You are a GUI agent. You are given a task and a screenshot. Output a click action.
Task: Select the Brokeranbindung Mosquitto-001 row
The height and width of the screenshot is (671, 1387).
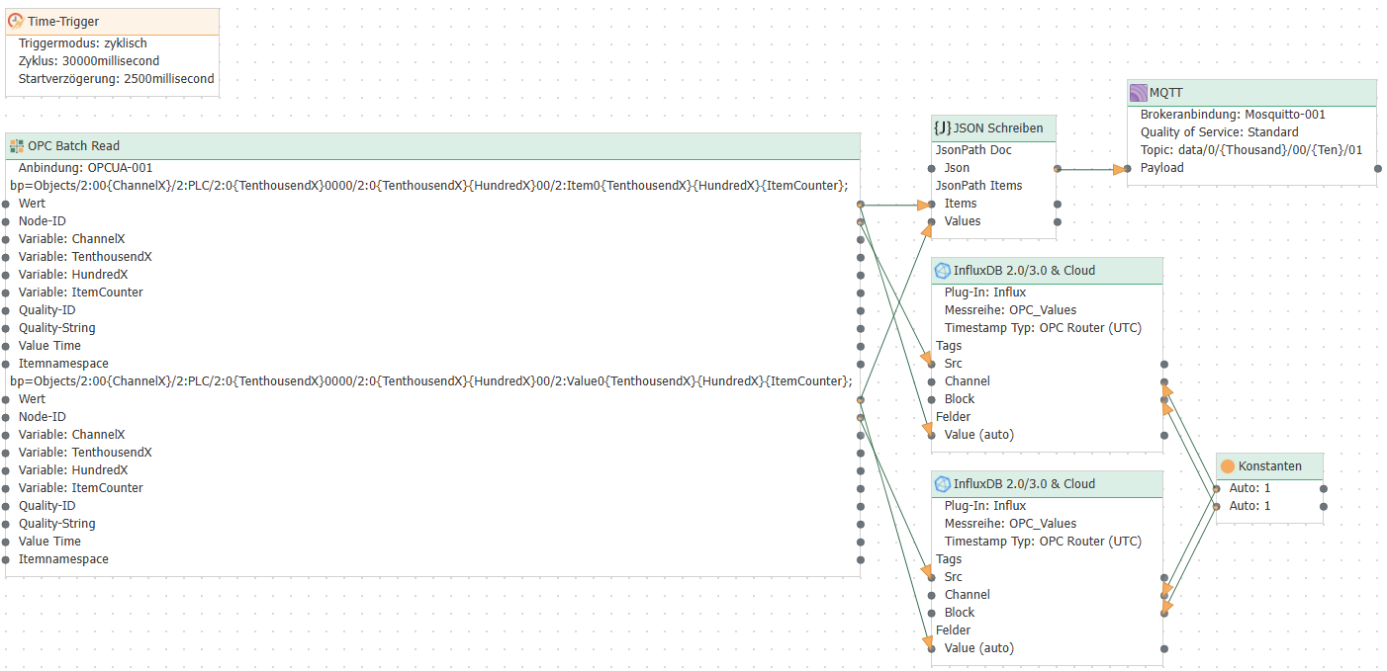click(1232, 115)
